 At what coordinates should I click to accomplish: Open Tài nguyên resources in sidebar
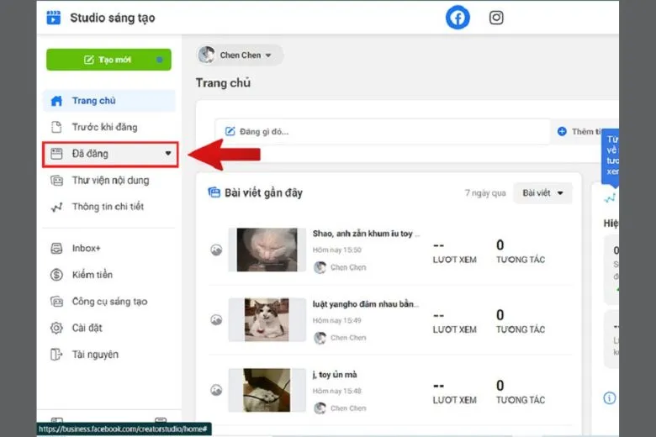(x=94, y=354)
